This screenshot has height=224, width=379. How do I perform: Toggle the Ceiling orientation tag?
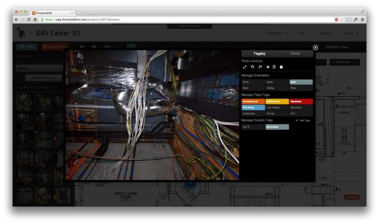(x=277, y=88)
